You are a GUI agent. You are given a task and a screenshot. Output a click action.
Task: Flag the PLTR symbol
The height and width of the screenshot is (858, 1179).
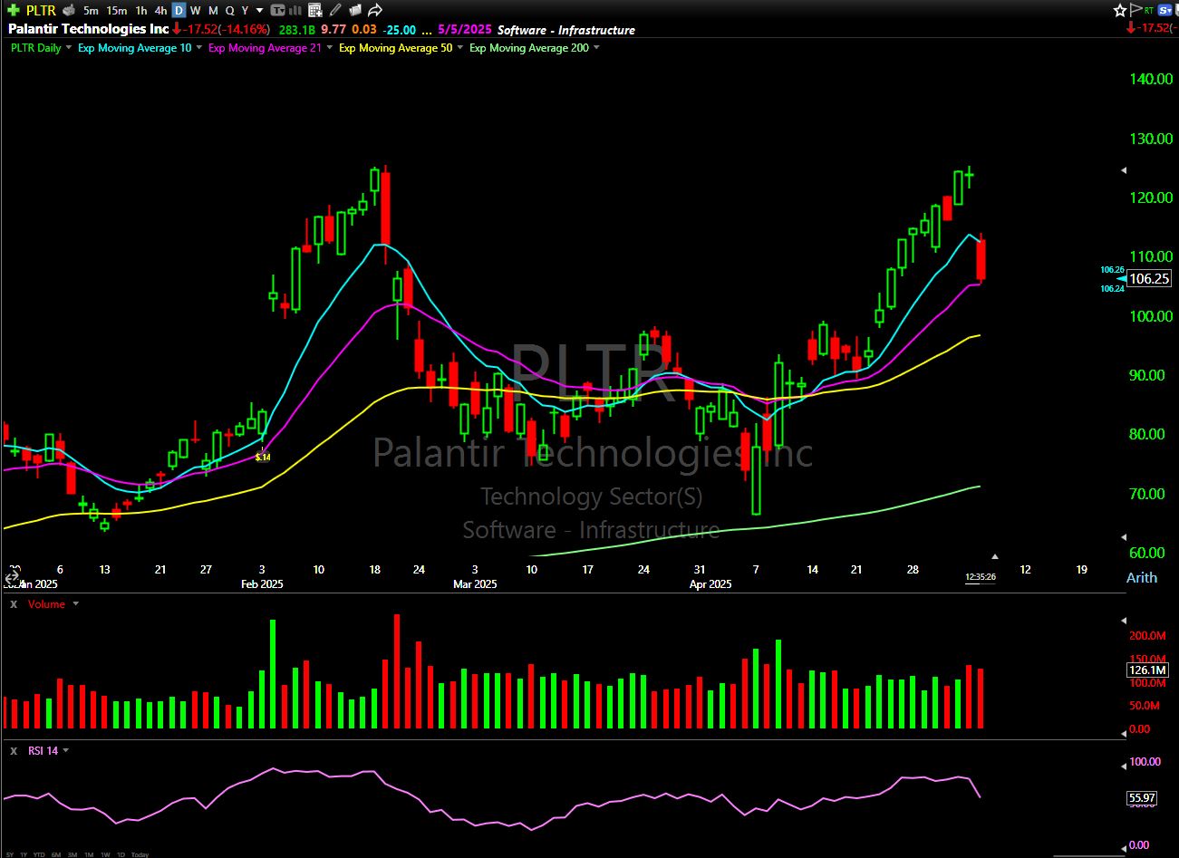pyautogui.click(x=1136, y=10)
